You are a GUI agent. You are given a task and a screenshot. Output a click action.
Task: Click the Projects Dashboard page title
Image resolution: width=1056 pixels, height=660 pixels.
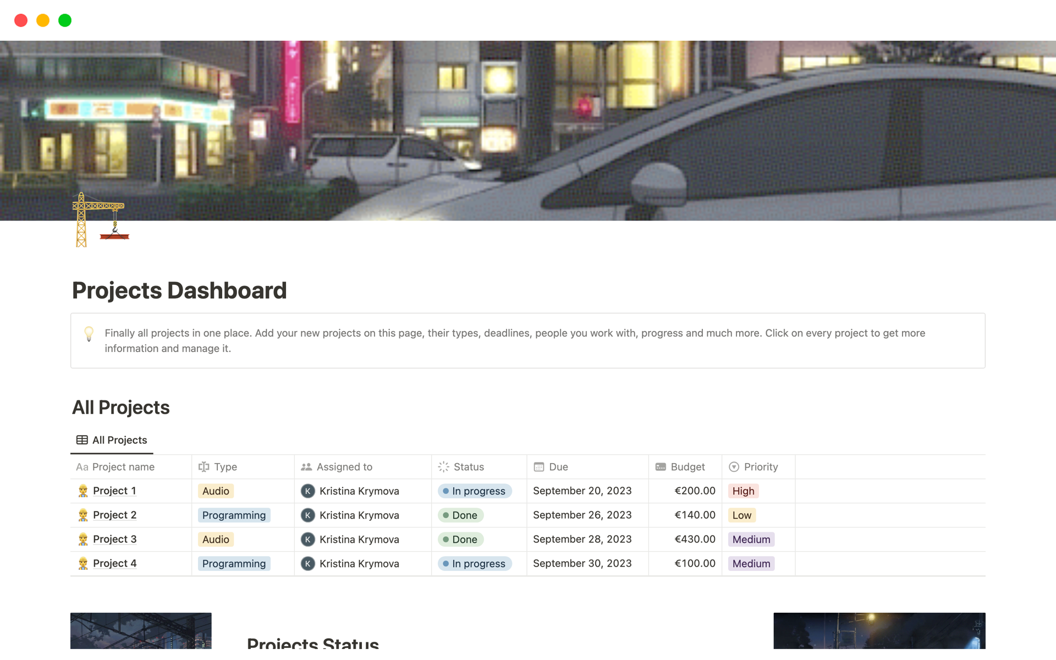179,290
